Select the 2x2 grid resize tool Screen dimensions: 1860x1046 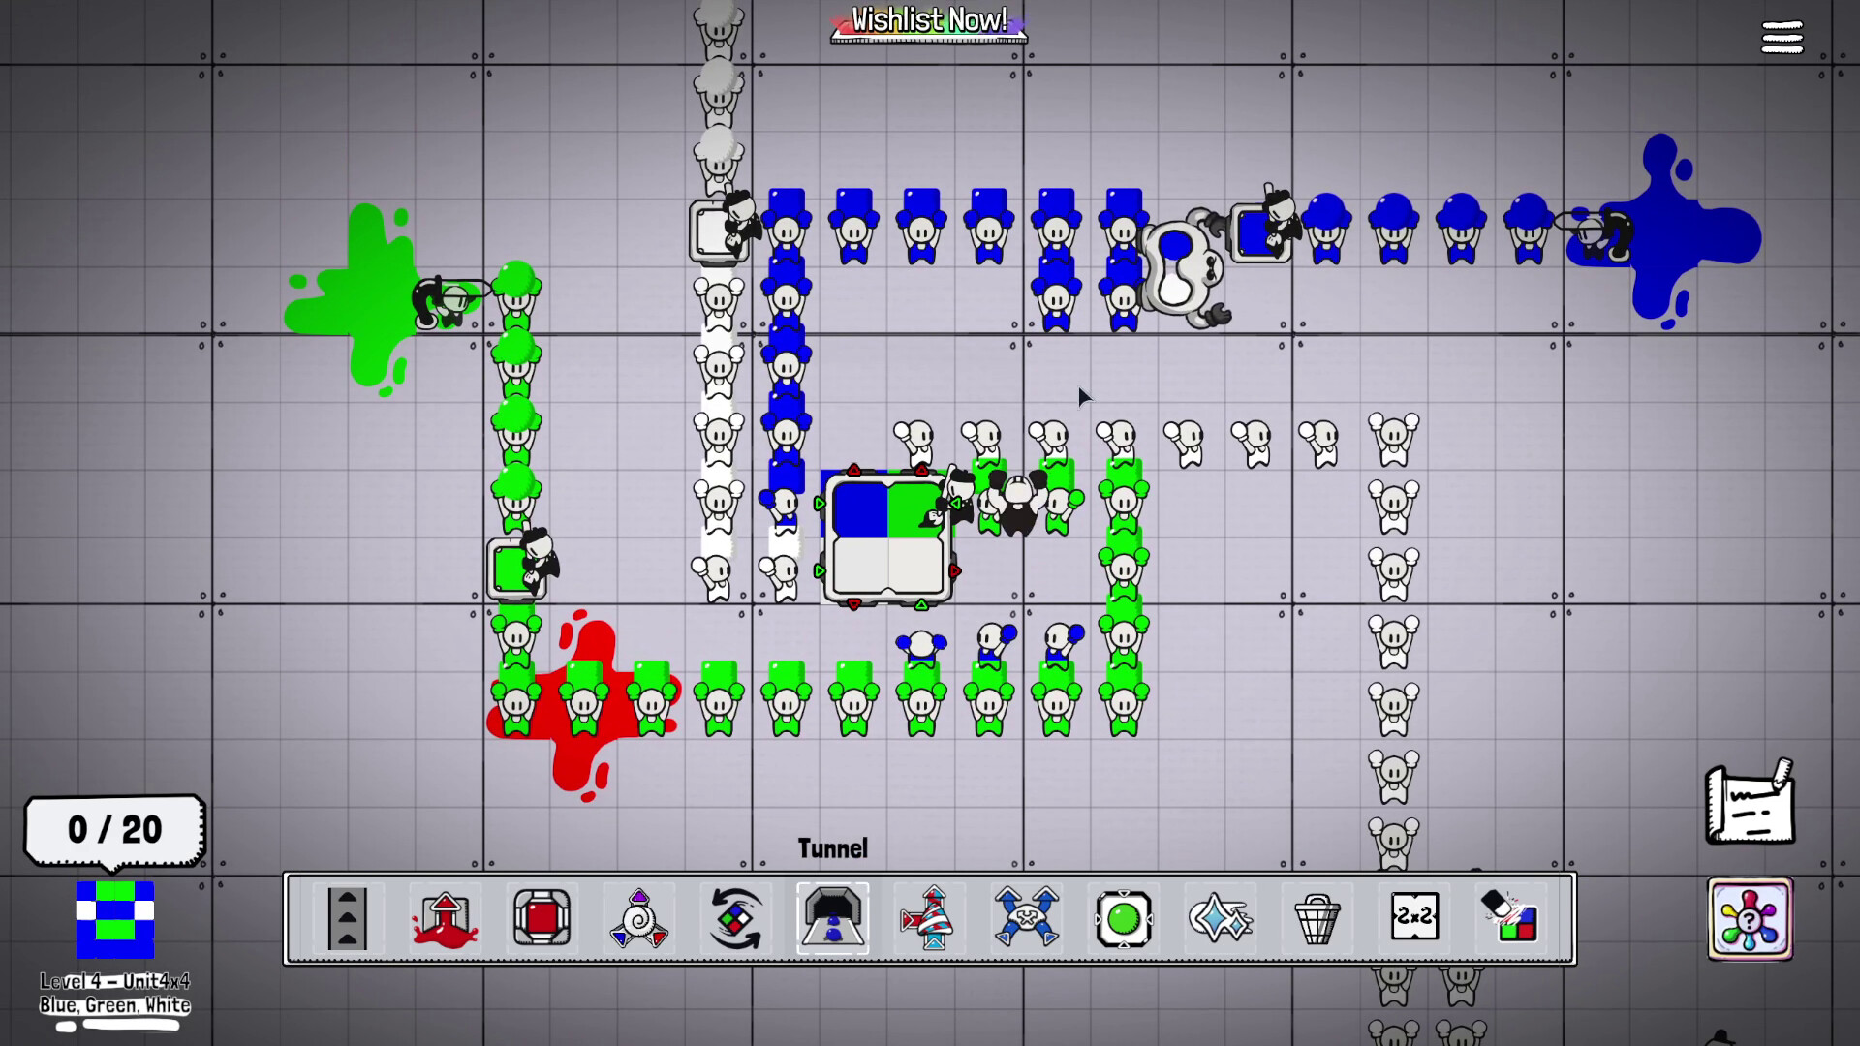[1415, 918]
